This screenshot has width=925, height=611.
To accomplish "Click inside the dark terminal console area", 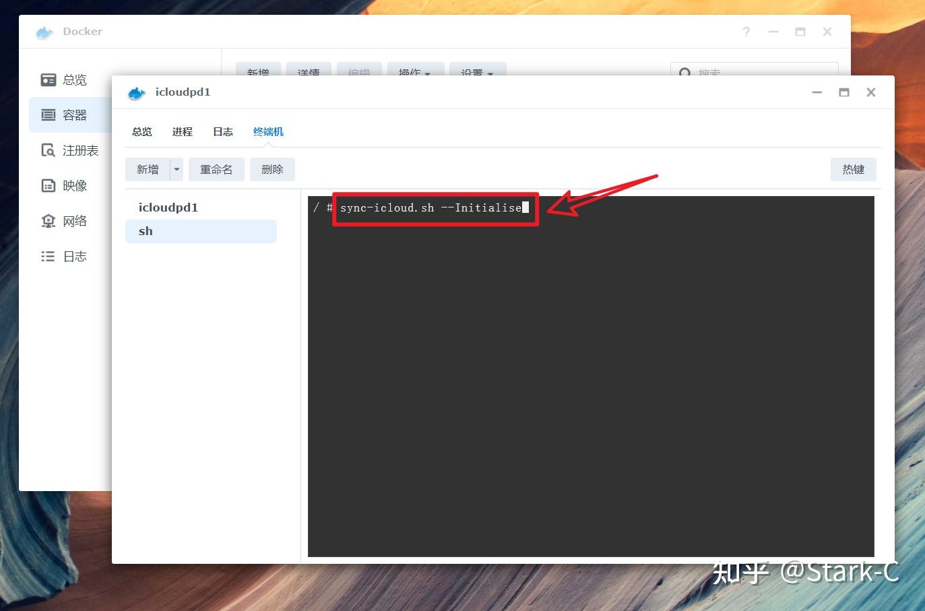I will pos(591,377).
